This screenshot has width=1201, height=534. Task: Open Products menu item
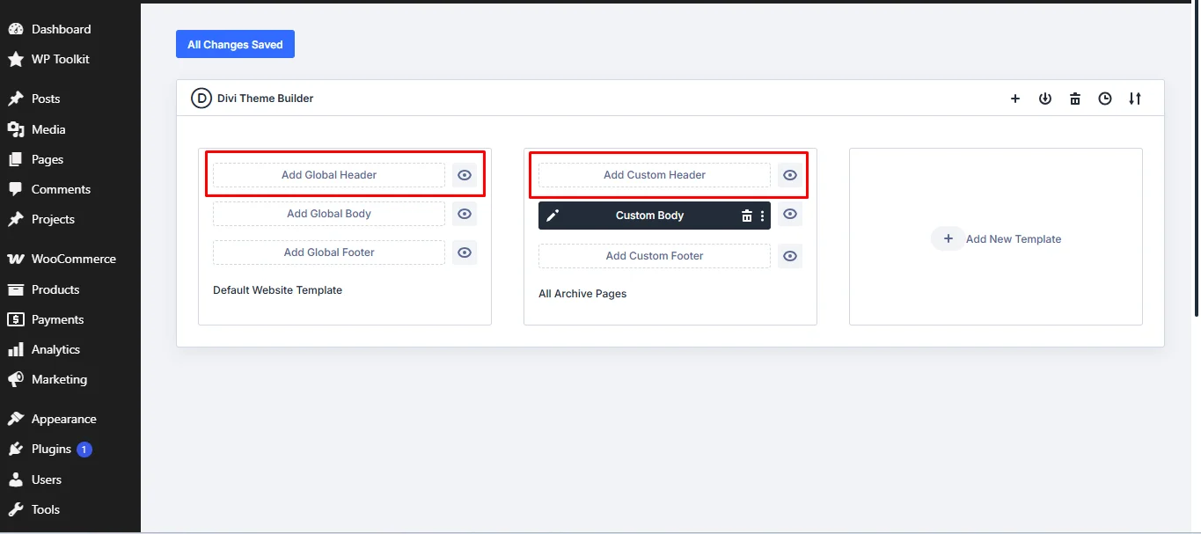(x=70, y=289)
